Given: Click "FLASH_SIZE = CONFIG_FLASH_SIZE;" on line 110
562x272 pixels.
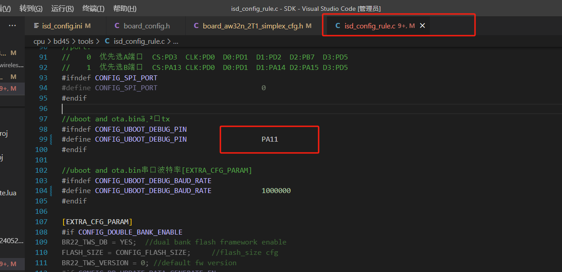Looking at the screenshot, I should tap(126, 253).
